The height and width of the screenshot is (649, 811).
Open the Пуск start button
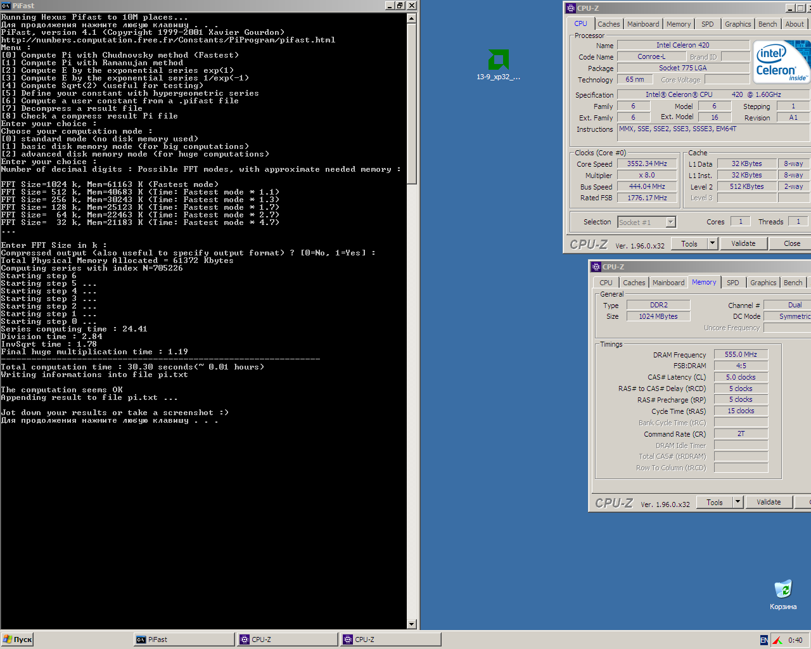coord(17,639)
